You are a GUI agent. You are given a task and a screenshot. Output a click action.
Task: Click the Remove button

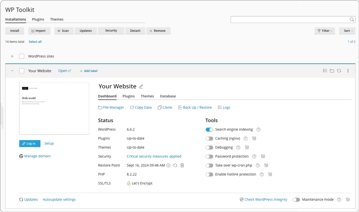click(x=158, y=31)
